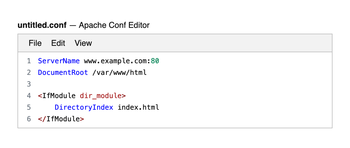Click the dir_module argument text
Image resolution: width=350 pixels, height=148 pixels.
[101, 96]
